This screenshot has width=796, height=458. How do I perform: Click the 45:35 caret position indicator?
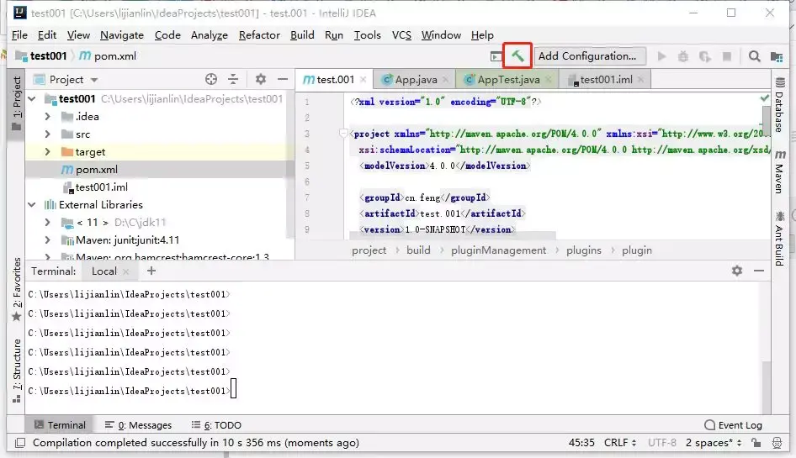pos(581,443)
